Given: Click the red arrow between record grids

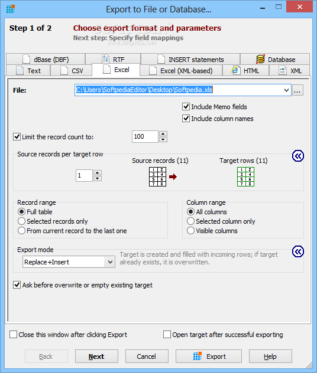Looking at the screenshot, I should click(x=173, y=176).
